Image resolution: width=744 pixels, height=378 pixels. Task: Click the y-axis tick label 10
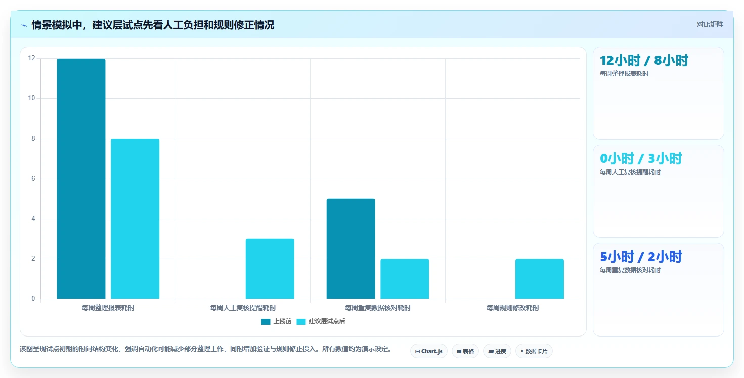point(32,98)
